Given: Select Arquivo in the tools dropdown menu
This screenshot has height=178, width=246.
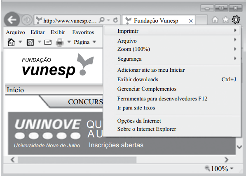Looking at the screenshot, I should coord(172,41).
